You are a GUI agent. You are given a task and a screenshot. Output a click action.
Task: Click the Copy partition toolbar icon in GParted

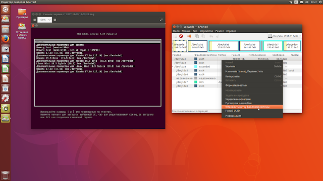click(x=197, y=36)
